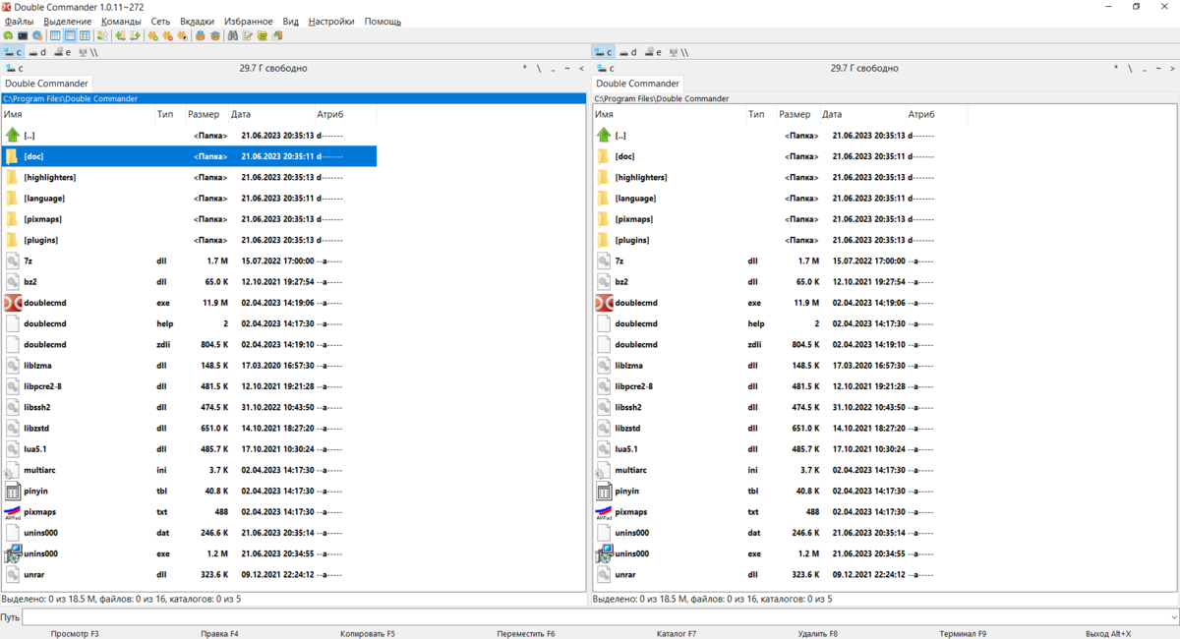
Task: Select the doublecmd exe icon in right panel
Action: pos(604,303)
